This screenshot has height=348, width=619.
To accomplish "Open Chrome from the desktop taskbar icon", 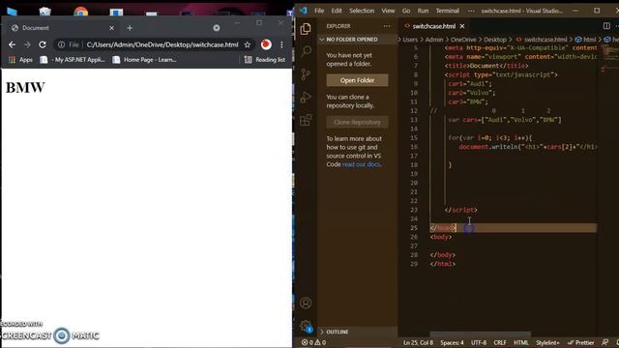I will coord(81,12).
